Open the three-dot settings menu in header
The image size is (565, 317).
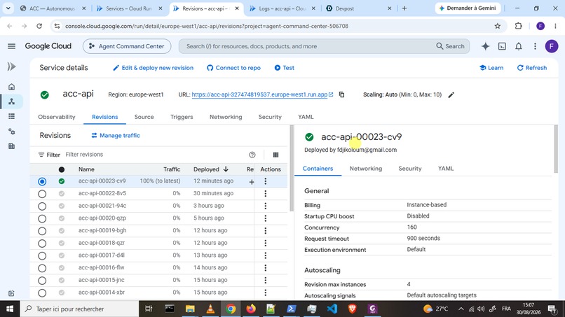click(535, 46)
